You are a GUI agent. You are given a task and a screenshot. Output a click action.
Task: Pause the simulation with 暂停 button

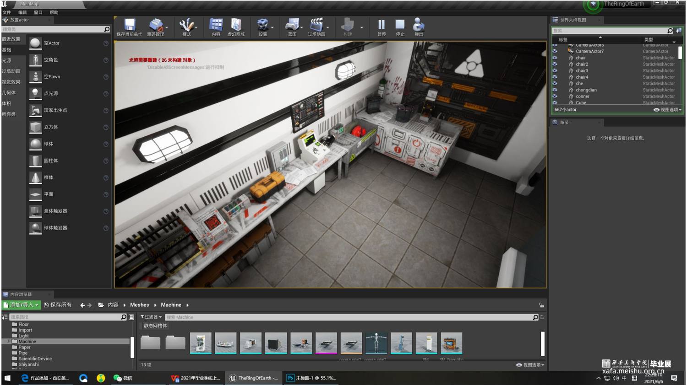(381, 25)
